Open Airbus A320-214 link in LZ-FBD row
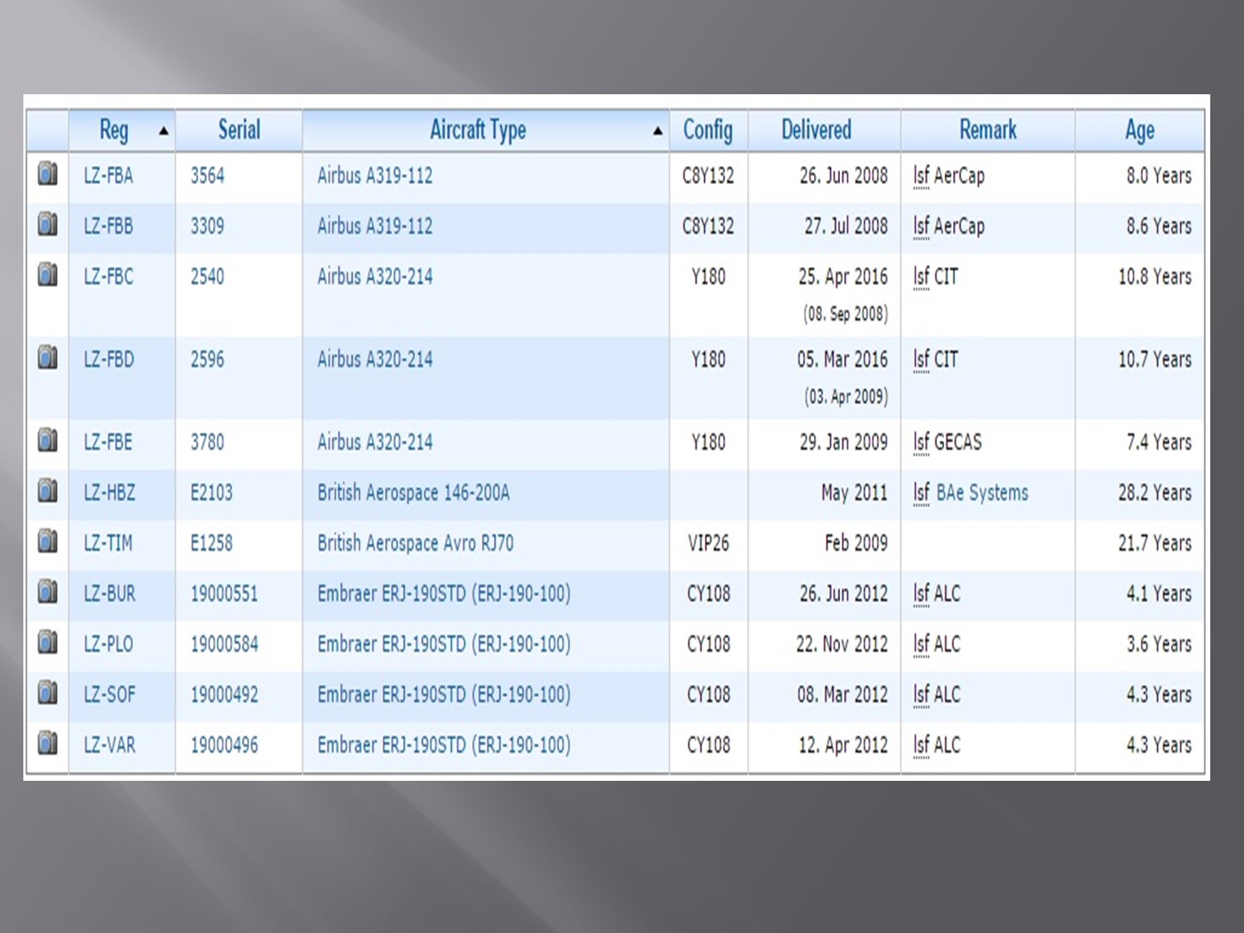This screenshot has height=933, width=1244. (375, 360)
